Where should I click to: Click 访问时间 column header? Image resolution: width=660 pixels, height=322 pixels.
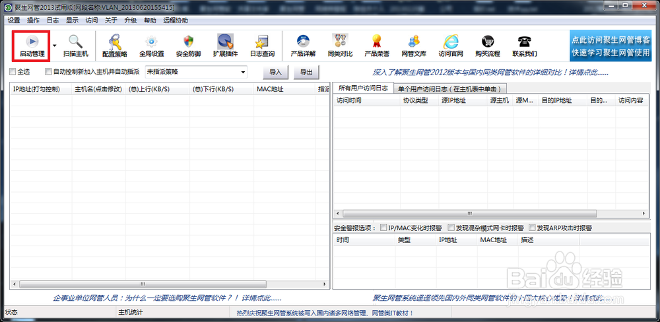point(366,100)
